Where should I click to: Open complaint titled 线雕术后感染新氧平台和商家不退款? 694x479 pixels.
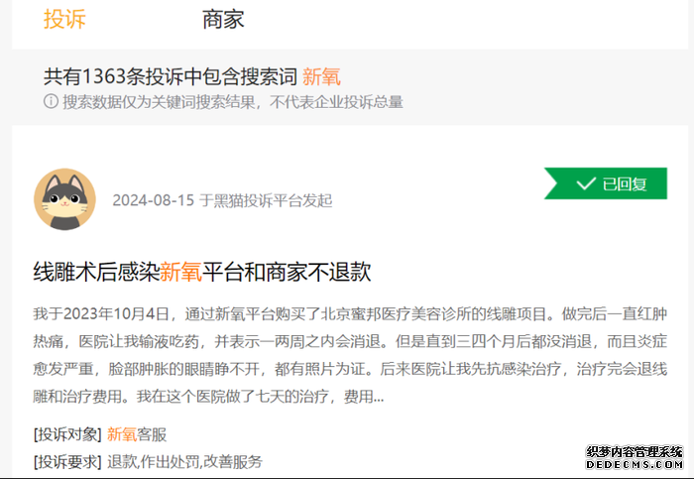[x=202, y=272]
